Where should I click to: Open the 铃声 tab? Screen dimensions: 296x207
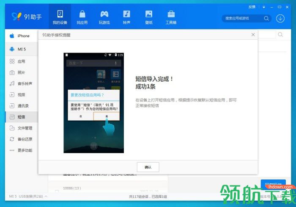click(x=126, y=17)
